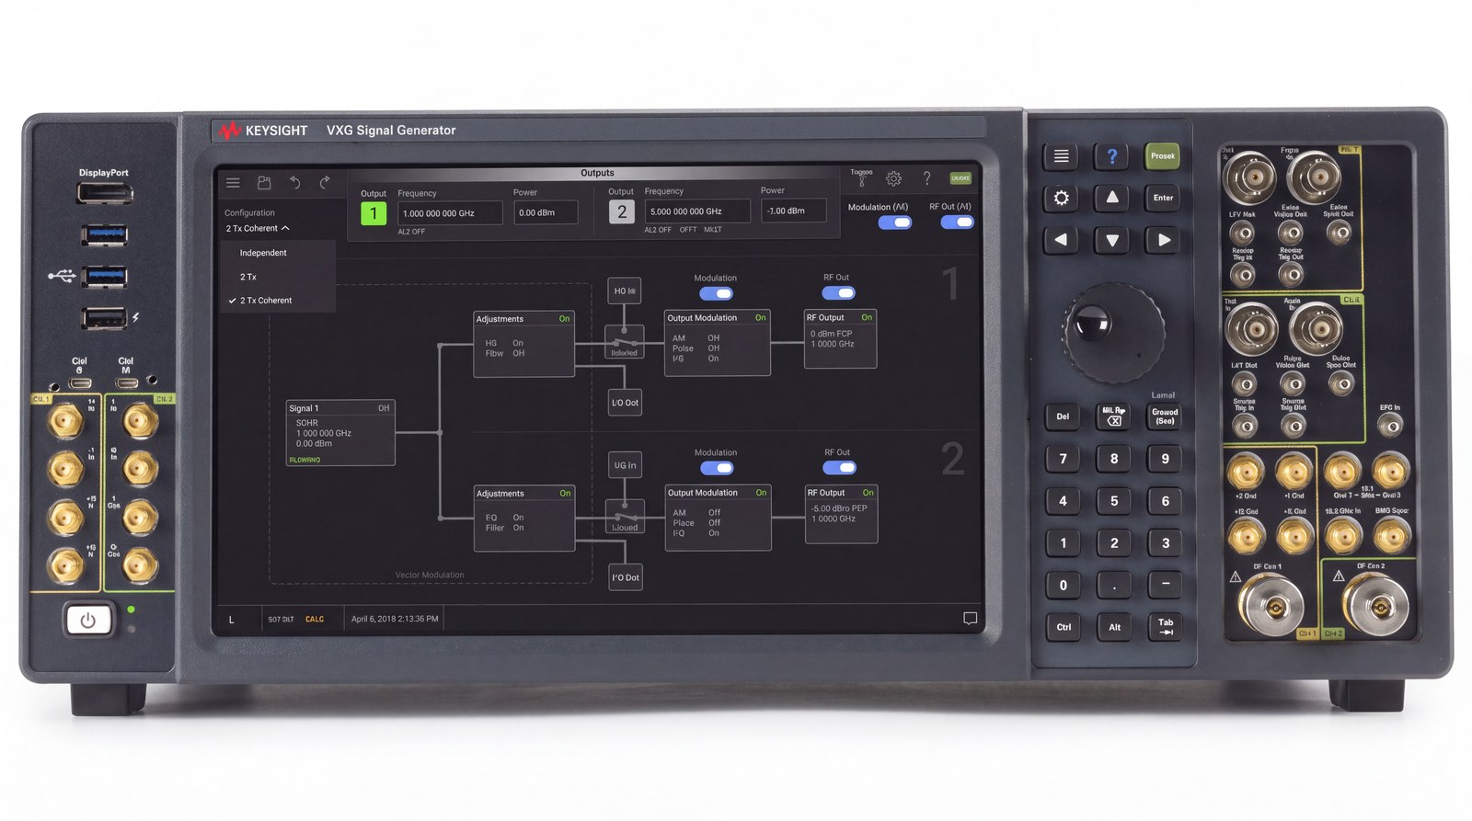Push the physical backspace key beside Del

1113,416
